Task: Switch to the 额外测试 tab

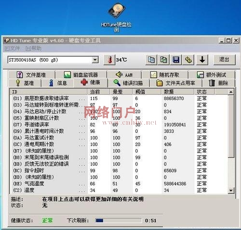Action: tap(212, 75)
